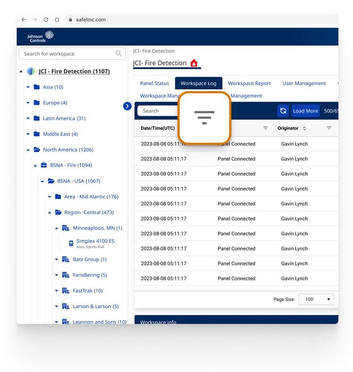Expand Area - Mid Alantic (176)
Screen dimensions: 353x372
(49, 197)
